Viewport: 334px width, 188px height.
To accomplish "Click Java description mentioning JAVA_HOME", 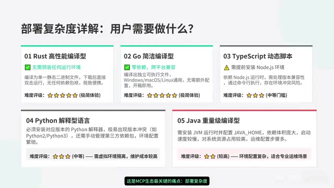I will coord(244,136).
